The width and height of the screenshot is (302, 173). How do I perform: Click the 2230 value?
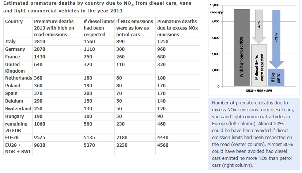point(122,145)
